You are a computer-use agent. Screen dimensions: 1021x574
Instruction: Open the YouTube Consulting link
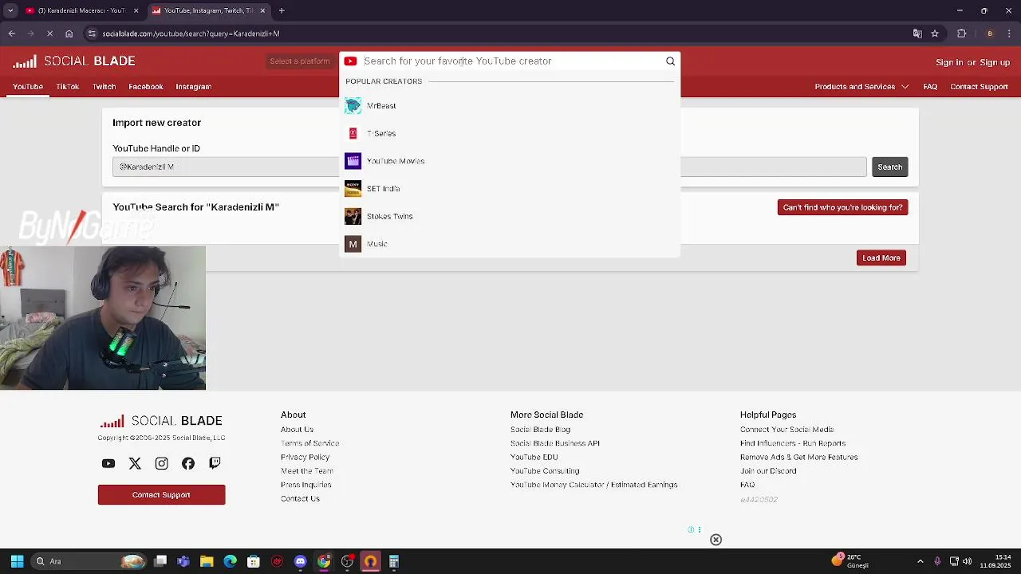coord(545,471)
